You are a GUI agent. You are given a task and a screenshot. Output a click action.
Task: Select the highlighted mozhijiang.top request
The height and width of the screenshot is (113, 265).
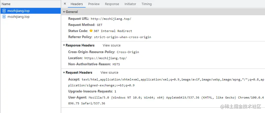click(30, 11)
